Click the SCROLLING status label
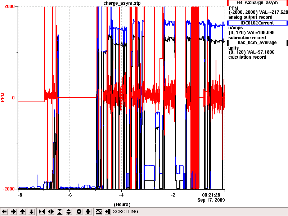The height and width of the screenshot is (216, 288). (x=126, y=212)
